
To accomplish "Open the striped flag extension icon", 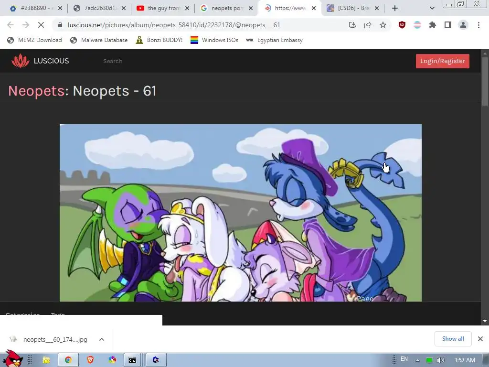I will (x=417, y=25).
